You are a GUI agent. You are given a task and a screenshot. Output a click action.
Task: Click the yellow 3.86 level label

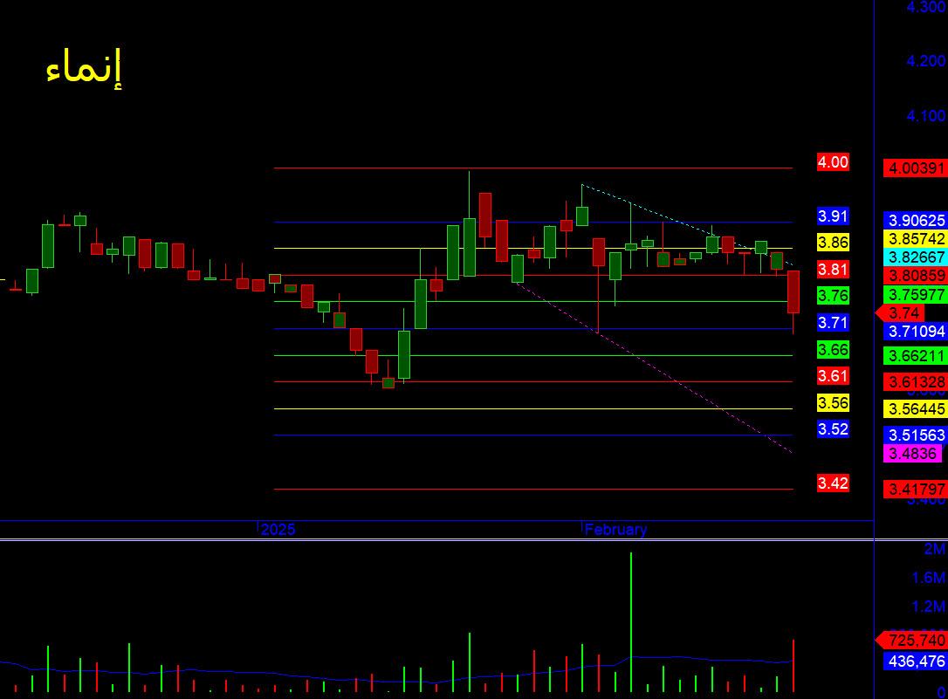click(833, 243)
